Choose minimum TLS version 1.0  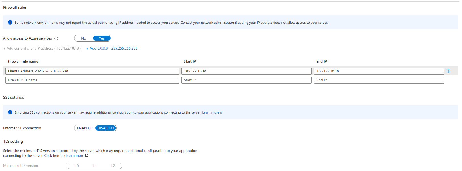click(76, 166)
